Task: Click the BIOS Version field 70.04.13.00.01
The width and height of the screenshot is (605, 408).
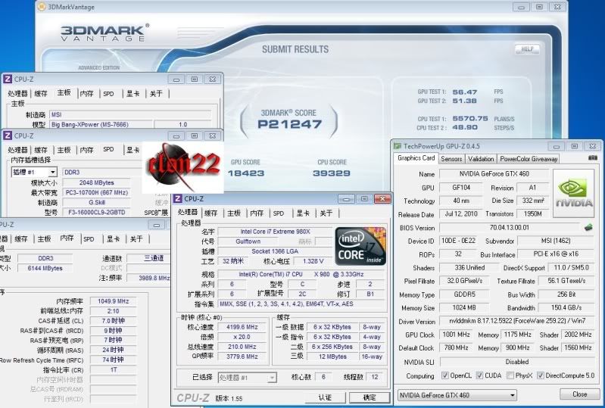Action: (x=510, y=228)
